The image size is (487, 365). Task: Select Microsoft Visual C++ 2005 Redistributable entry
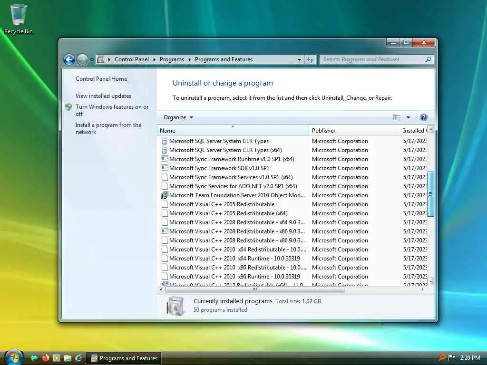292,204
